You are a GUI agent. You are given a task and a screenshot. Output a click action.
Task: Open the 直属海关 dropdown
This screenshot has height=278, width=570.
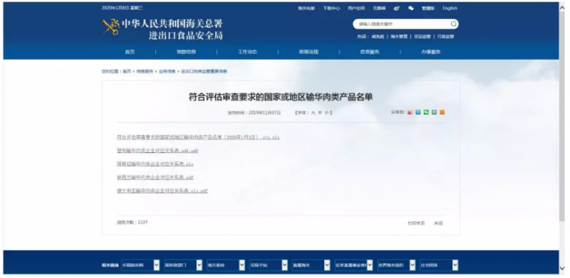(x=311, y=265)
